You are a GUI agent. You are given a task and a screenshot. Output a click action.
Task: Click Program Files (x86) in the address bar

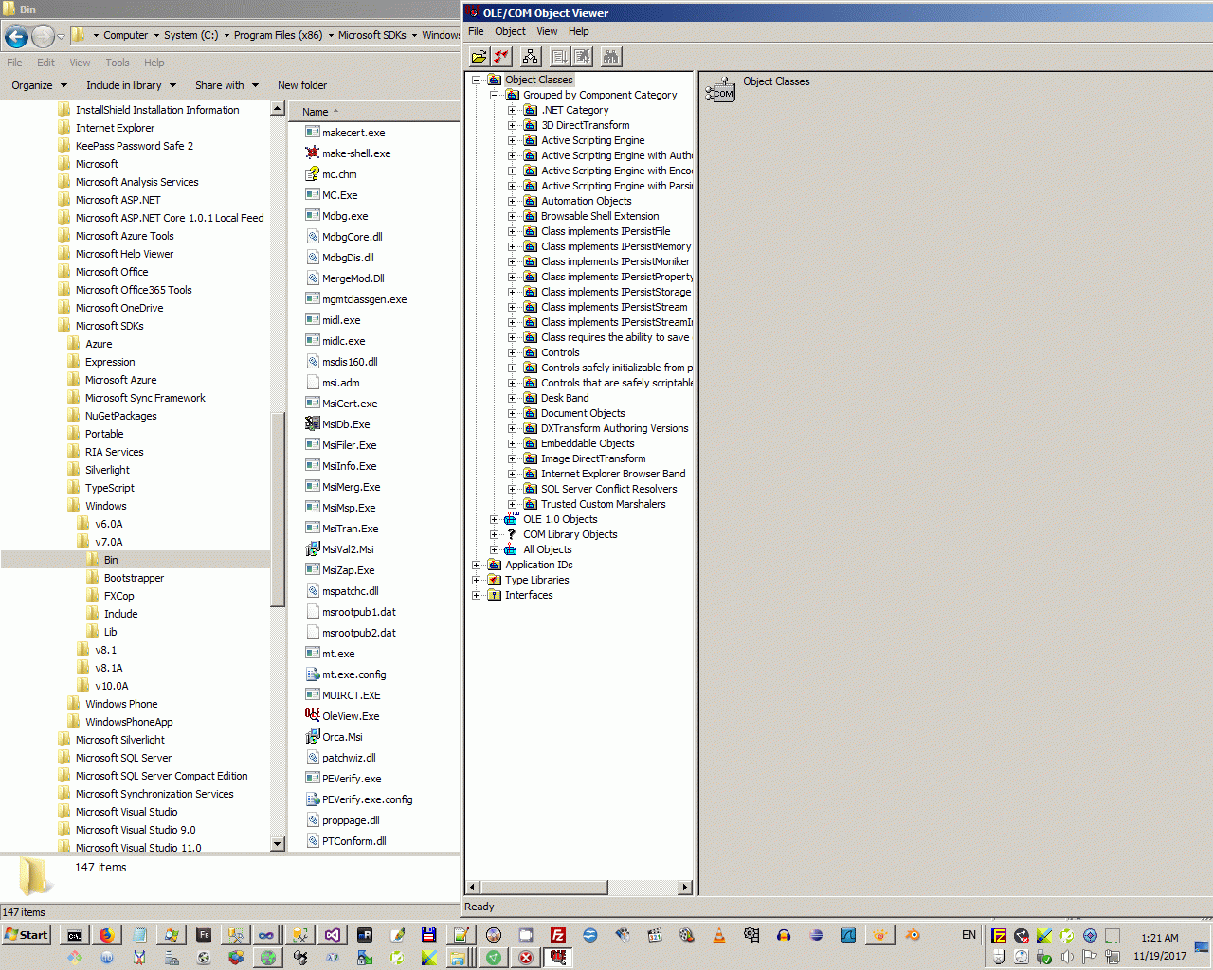point(278,35)
